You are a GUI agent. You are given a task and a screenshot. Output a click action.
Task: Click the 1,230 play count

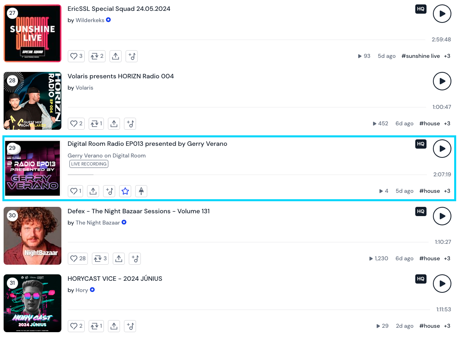(379, 258)
